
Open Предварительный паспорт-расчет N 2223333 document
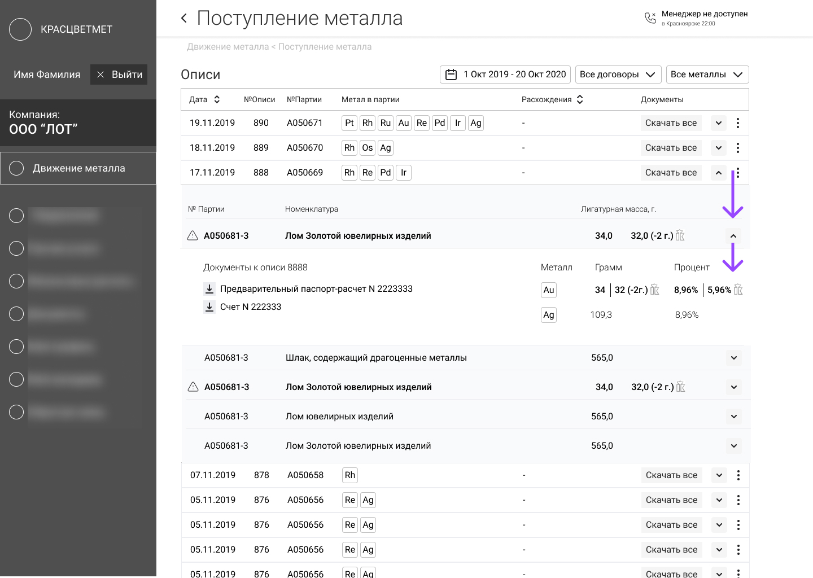(316, 289)
